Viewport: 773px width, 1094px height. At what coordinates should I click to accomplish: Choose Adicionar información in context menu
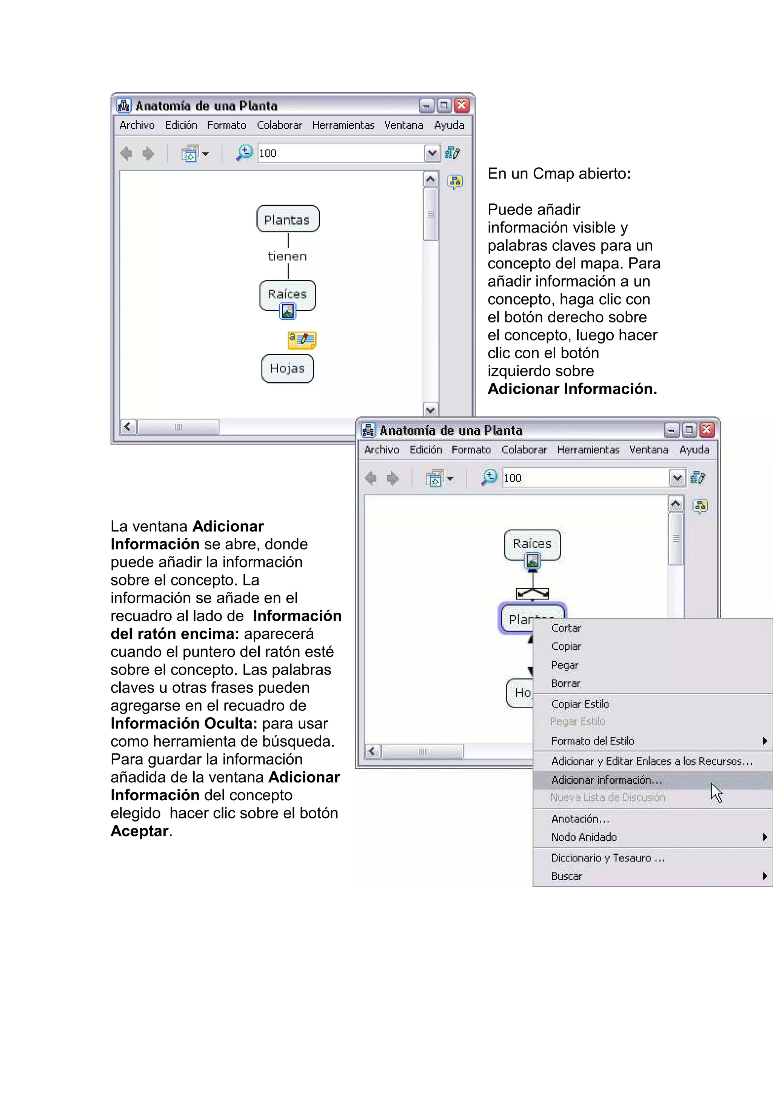[653, 780]
